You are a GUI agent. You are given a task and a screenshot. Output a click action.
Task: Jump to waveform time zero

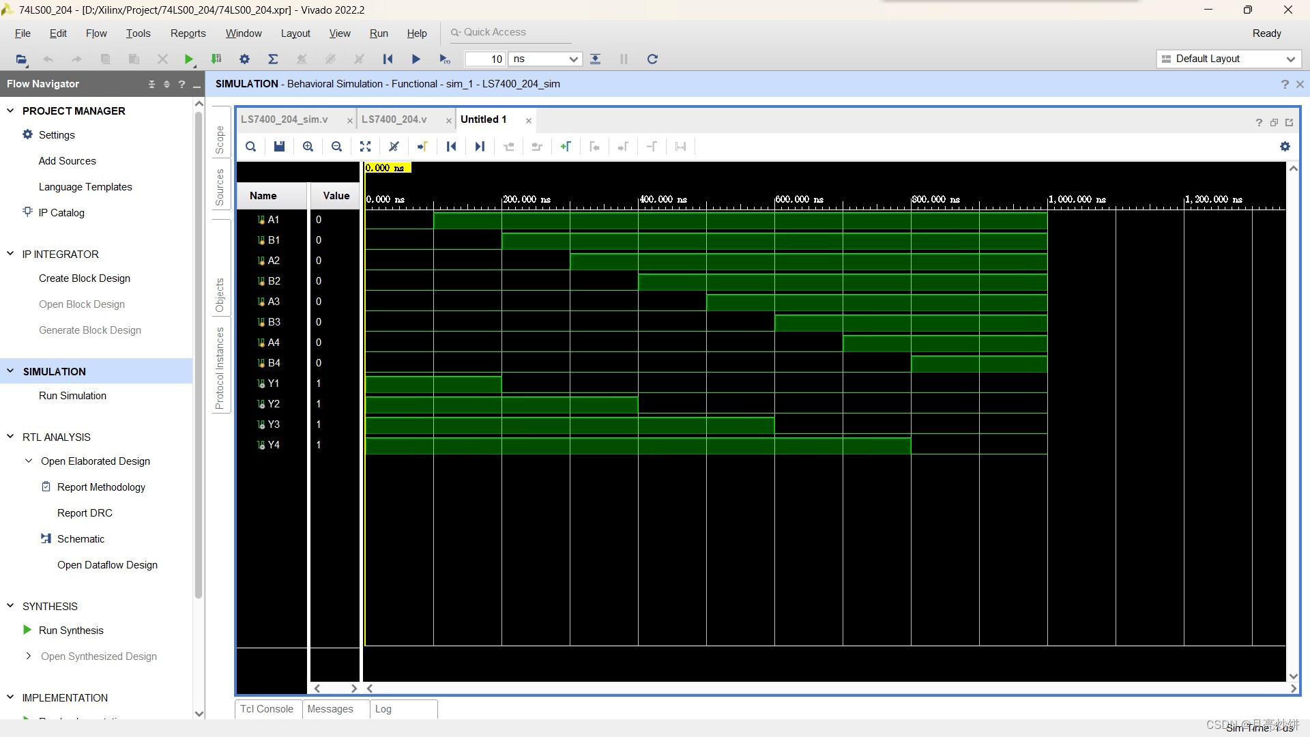[x=451, y=146]
